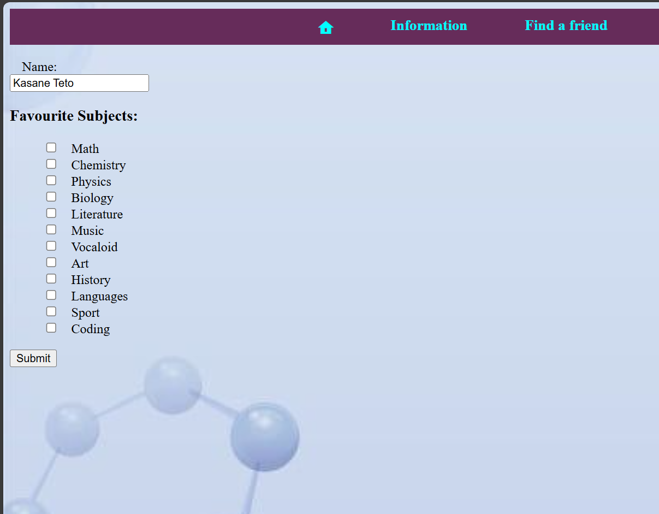Tick the Art checkbox
Screen dimensions: 659x514
[51, 262]
